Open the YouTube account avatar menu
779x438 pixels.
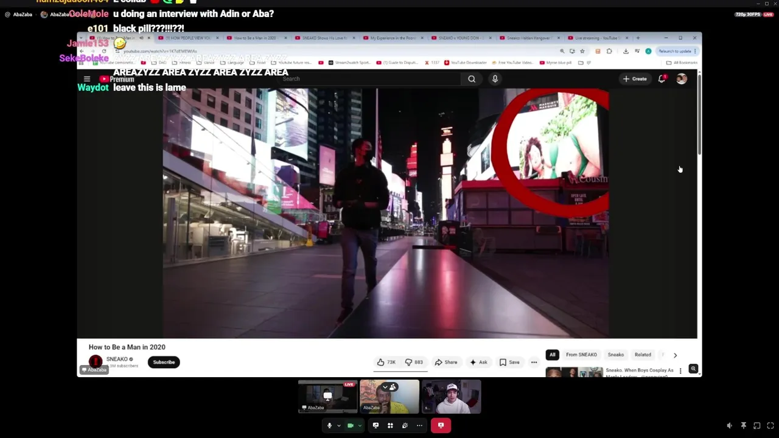[682, 79]
